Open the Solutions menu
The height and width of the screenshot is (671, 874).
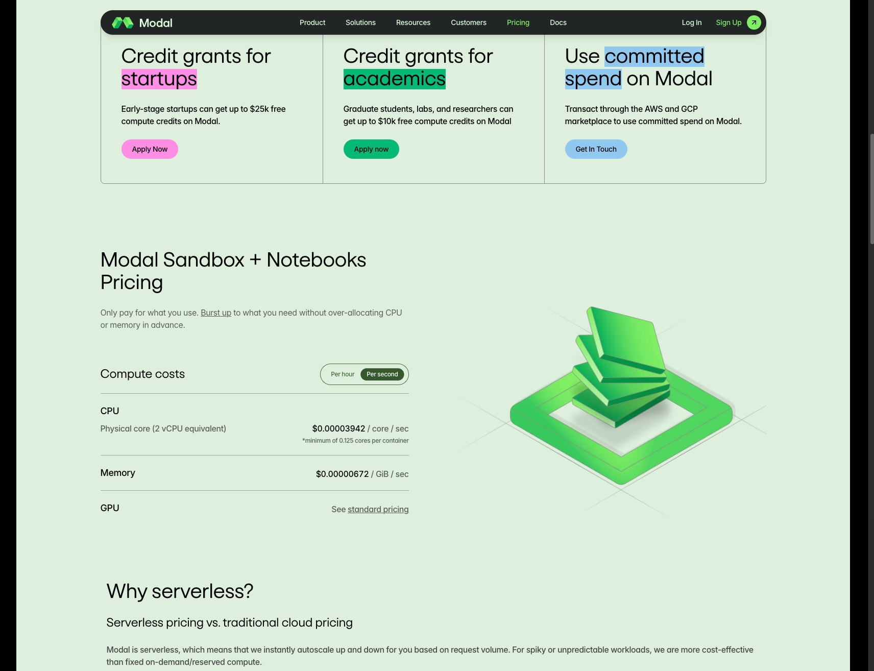[360, 22]
